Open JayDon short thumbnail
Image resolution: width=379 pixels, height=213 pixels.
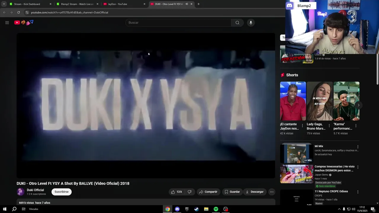click(293, 101)
